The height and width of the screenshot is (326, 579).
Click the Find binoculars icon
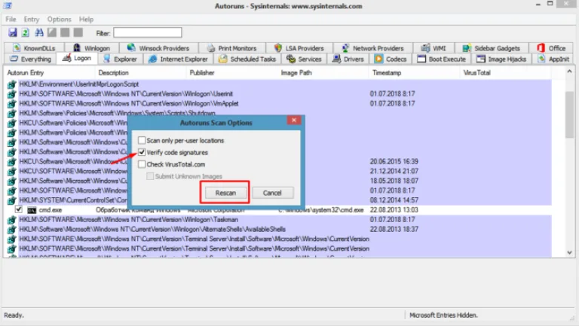pyautogui.click(x=38, y=32)
